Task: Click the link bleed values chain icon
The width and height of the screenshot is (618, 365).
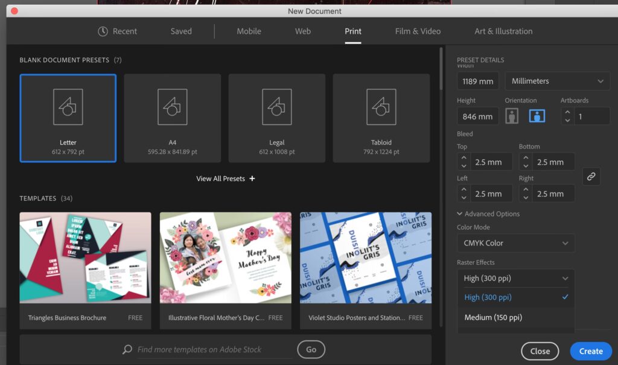Action: tap(591, 177)
